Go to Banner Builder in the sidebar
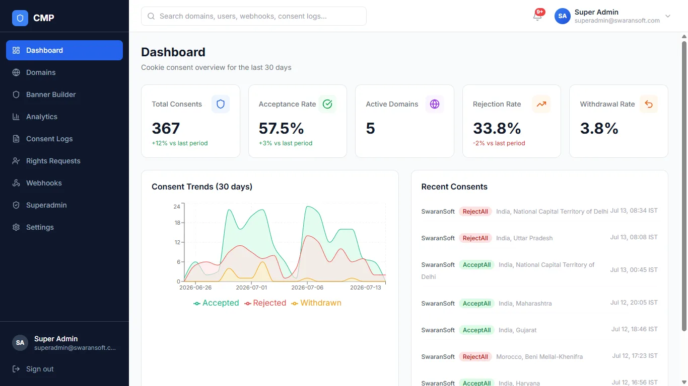 tap(64, 94)
